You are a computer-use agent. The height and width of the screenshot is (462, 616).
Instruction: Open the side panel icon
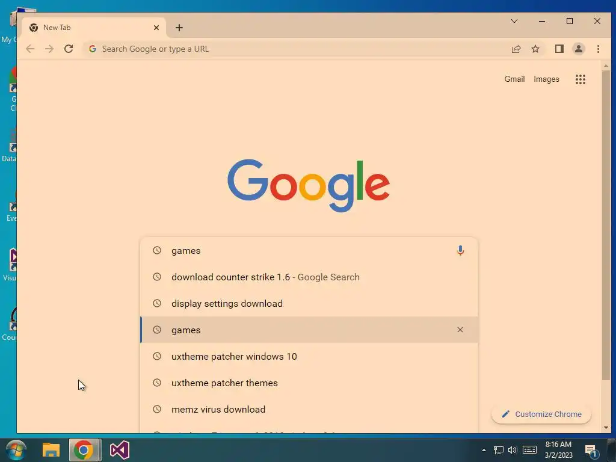pos(559,49)
